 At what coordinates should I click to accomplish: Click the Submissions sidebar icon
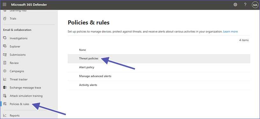coord(5,55)
